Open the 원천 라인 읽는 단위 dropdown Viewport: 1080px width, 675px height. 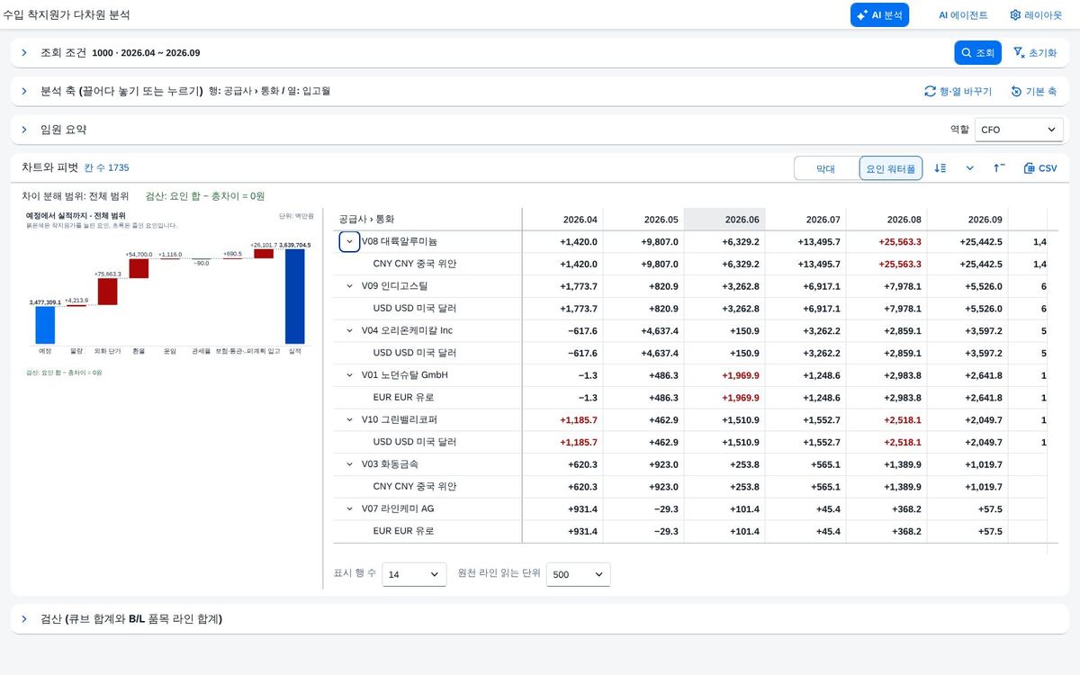point(579,574)
